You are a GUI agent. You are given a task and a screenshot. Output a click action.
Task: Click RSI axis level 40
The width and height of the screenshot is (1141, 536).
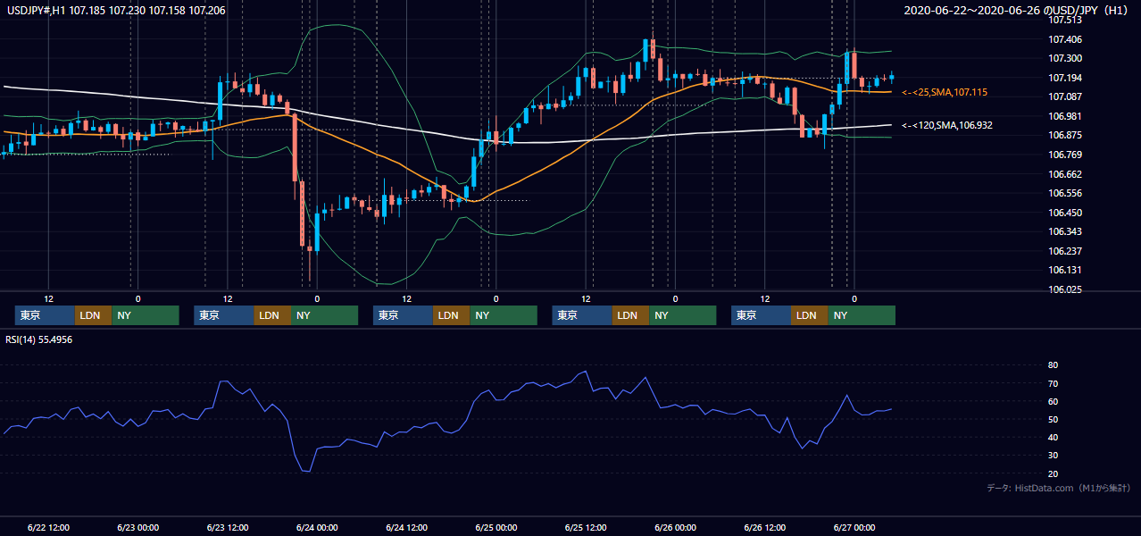coord(1053,437)
